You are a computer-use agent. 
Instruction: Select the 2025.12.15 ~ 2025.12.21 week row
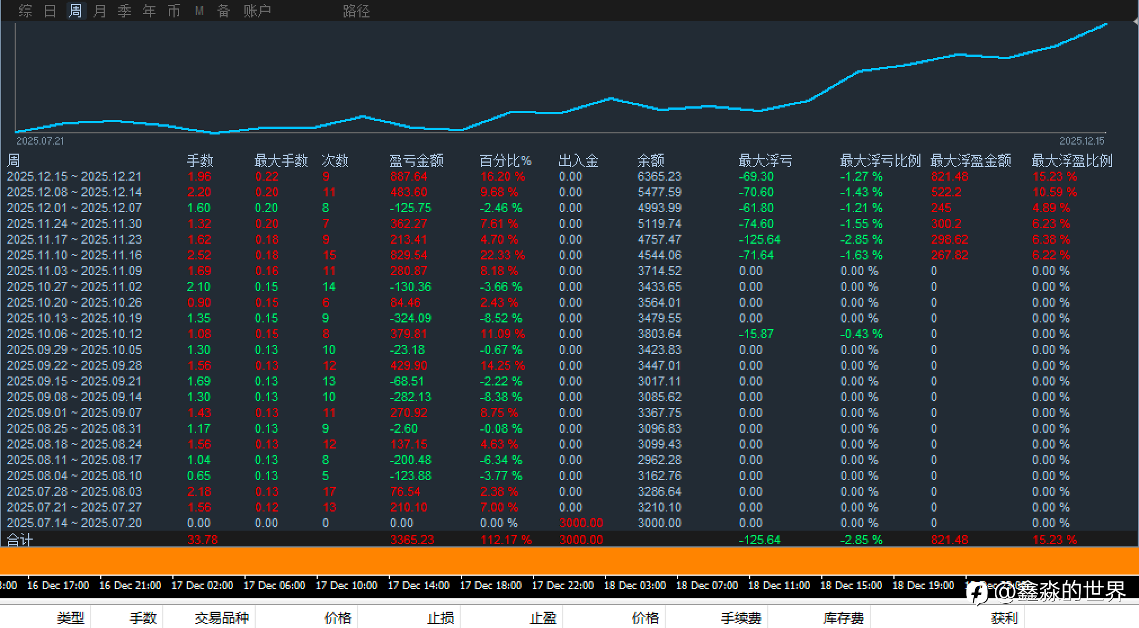click(x=74, y=177)
